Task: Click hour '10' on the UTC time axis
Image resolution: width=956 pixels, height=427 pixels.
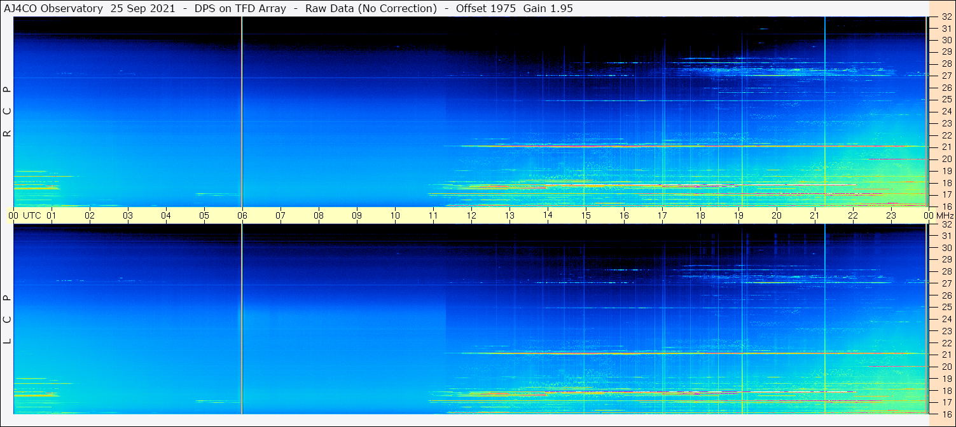Action: (x=395, y=215)
